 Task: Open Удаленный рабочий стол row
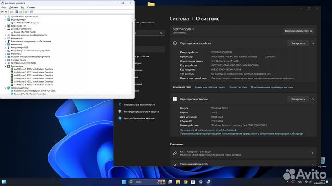pyautogui.click(x=243, y=163)
